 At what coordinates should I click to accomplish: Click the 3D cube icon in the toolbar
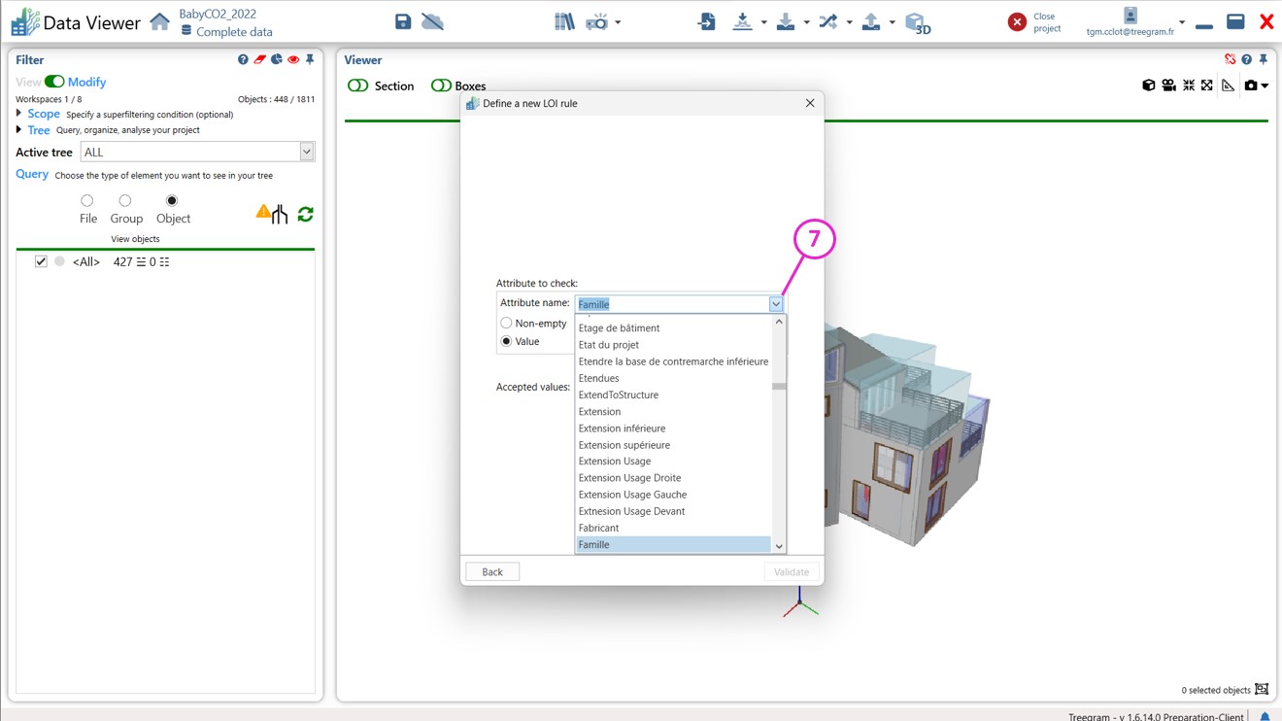(916, 22)
